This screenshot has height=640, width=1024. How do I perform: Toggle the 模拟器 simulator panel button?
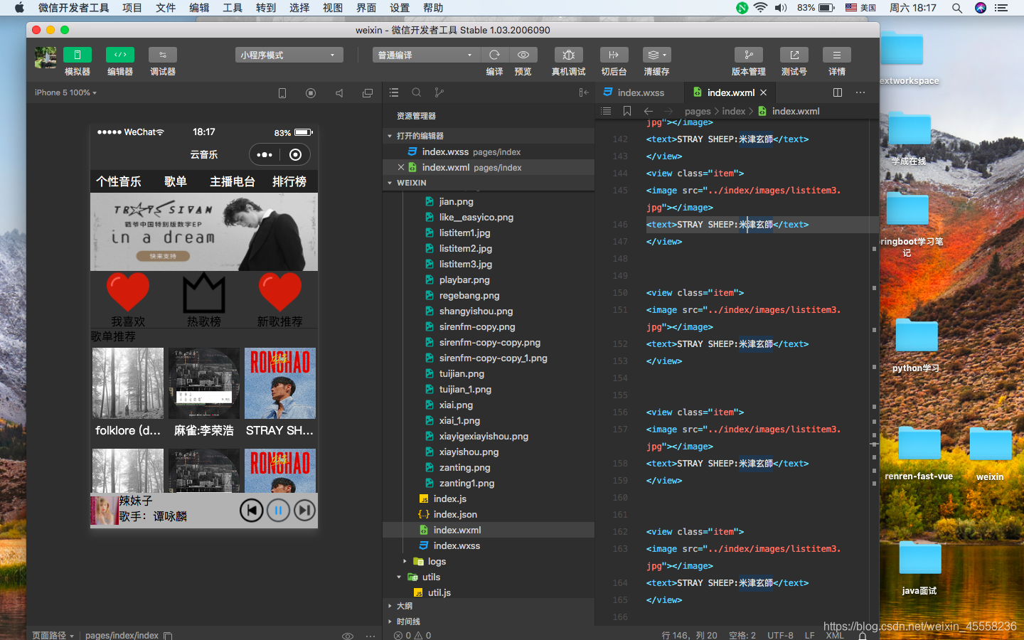[x=78, y=55]
